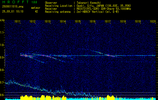Click the 0.6 kHz frequency label
Viewport: 158px width, 100px height.
(x=2, y=95)
